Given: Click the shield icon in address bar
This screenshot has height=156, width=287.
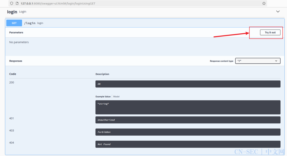Looking at the screenshot, I should point(11,3).
